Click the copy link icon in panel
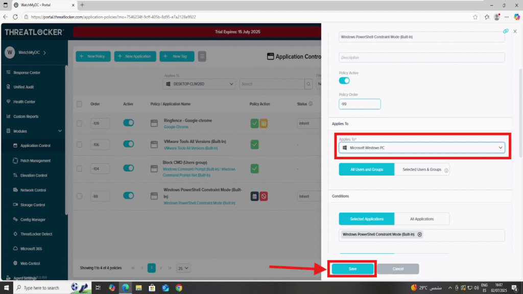The image size is (523, 294). pos(506,31)
